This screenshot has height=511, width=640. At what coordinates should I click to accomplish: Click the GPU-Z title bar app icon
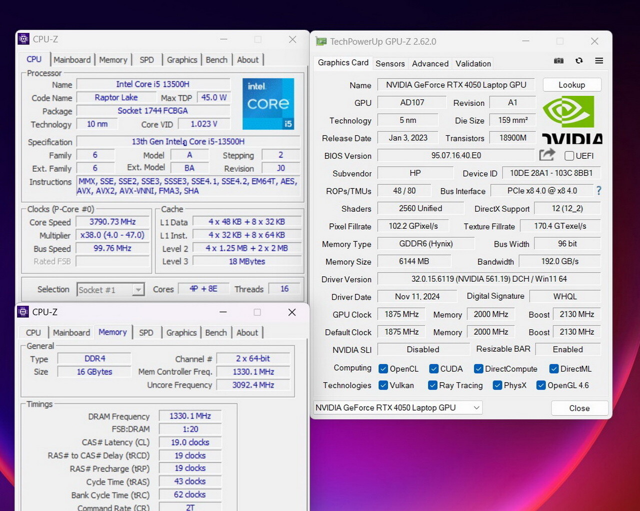[321, 41]
